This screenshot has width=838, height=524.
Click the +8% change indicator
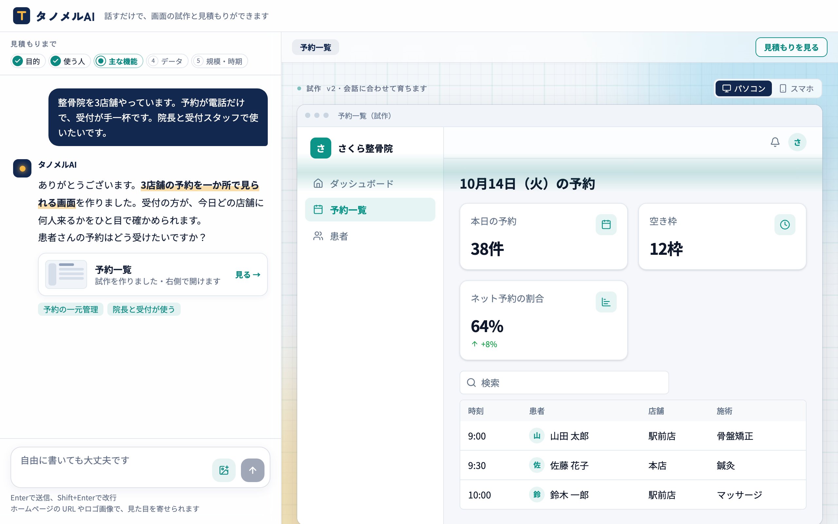tap(484, 344)
